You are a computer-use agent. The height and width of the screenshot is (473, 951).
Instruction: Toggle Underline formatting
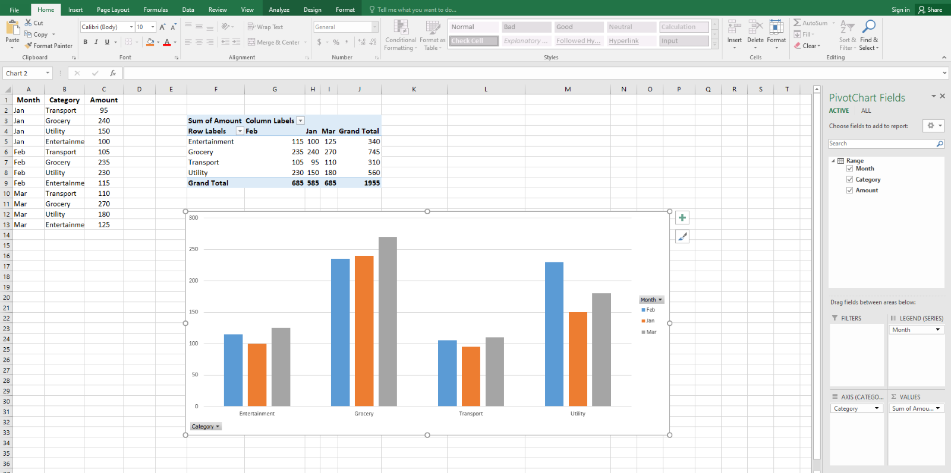(107, 42)
